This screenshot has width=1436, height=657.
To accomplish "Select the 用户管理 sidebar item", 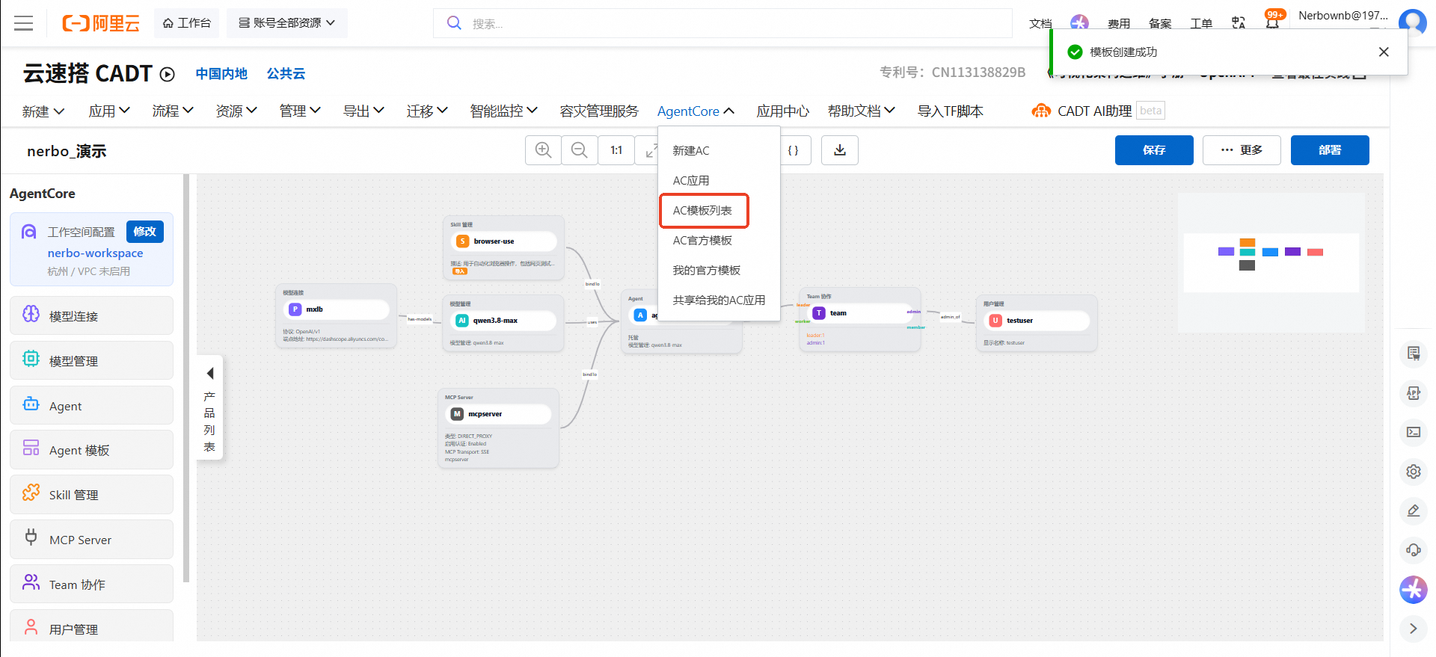I will click(x=91, y=626).
